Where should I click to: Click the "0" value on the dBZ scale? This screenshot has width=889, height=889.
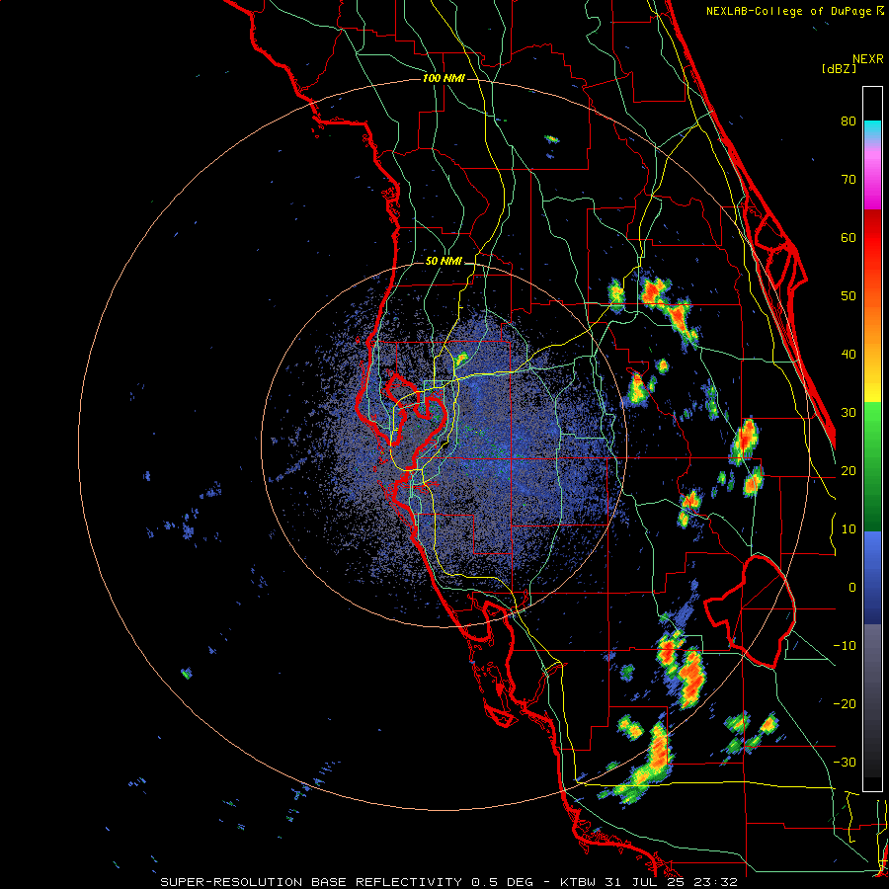[x=852, y=588]
